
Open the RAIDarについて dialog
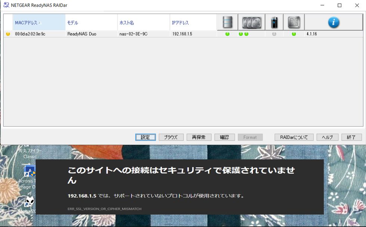point(294,137)
